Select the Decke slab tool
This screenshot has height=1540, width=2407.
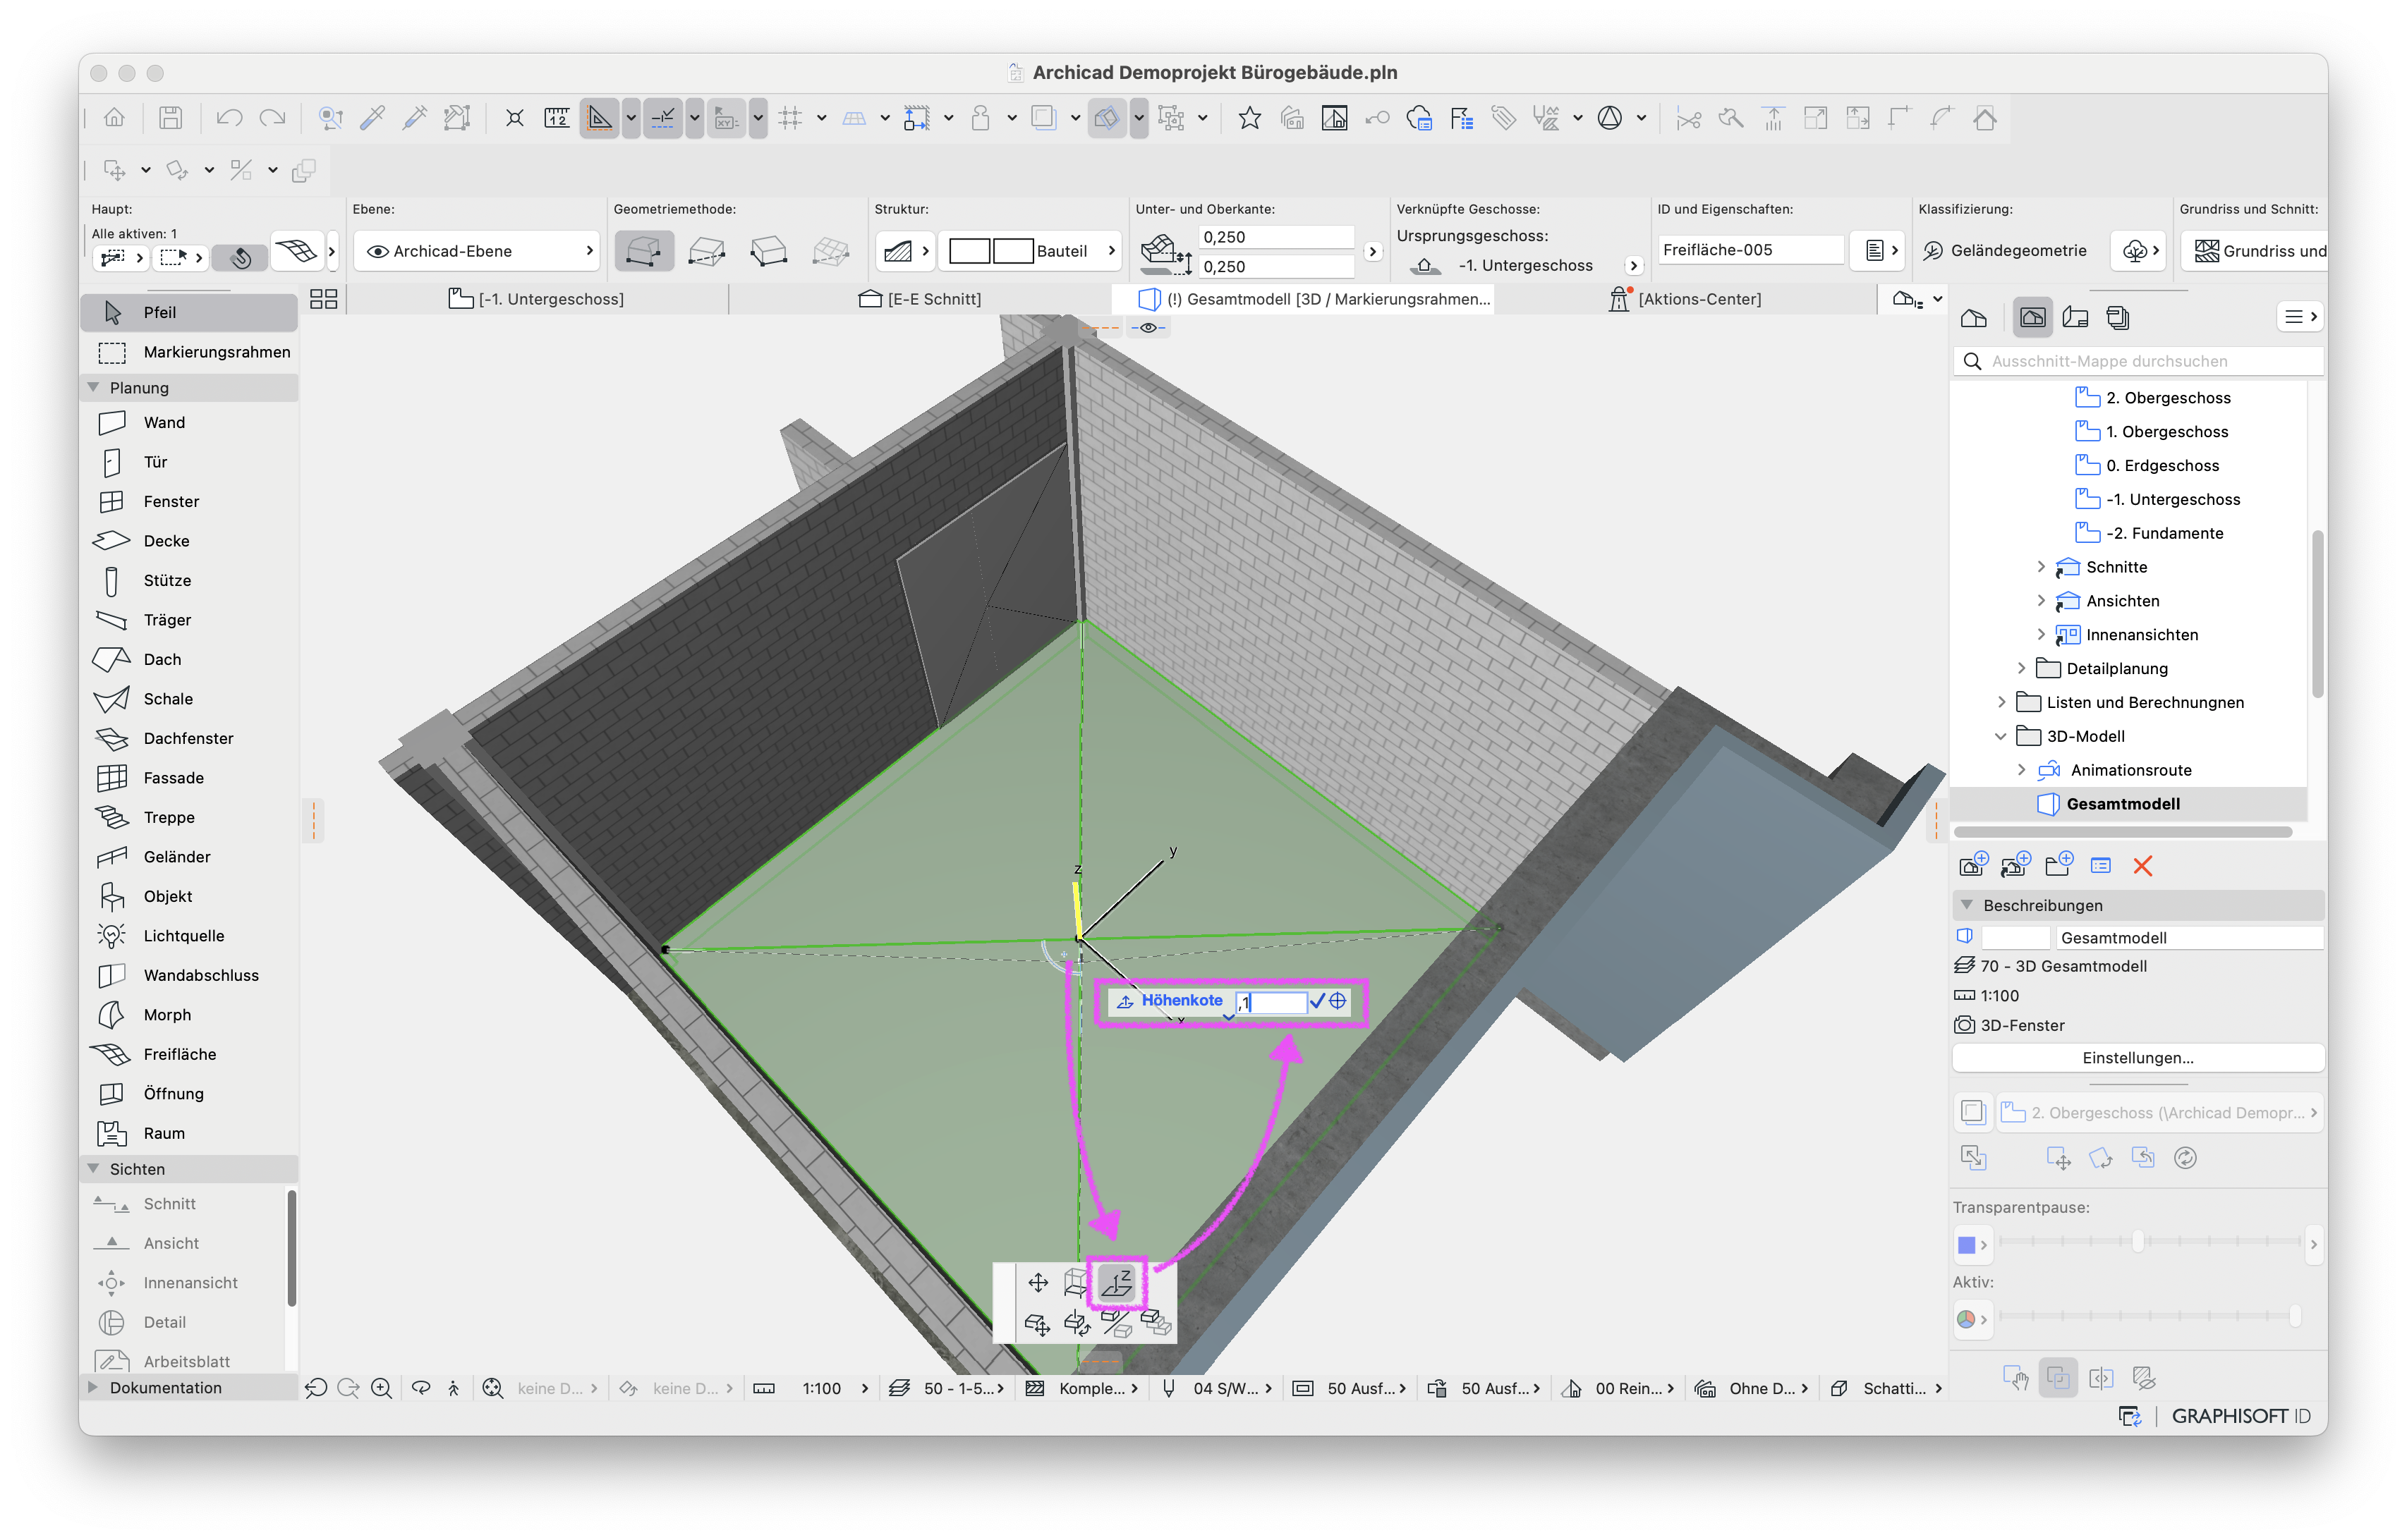tap(189, 541)
